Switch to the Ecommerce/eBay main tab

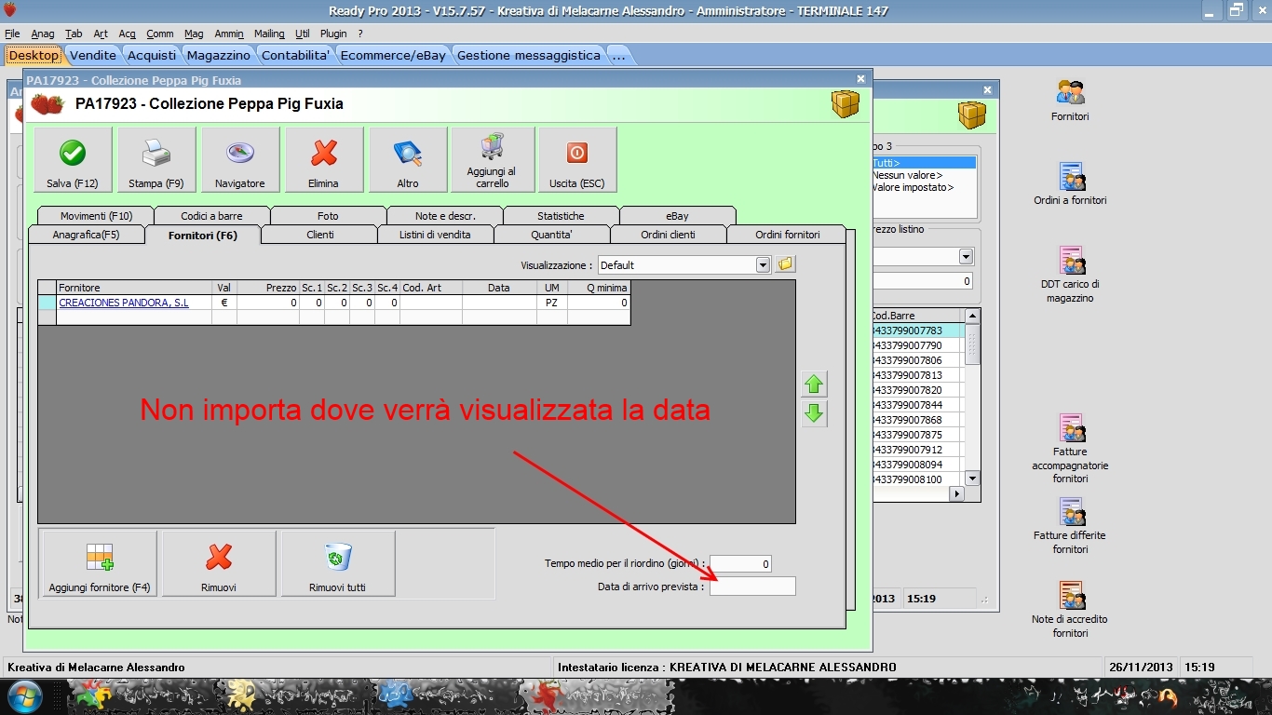coord(393,55)
